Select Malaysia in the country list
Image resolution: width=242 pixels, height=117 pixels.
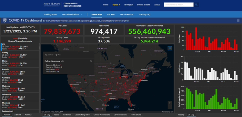[x=20, y=88]
